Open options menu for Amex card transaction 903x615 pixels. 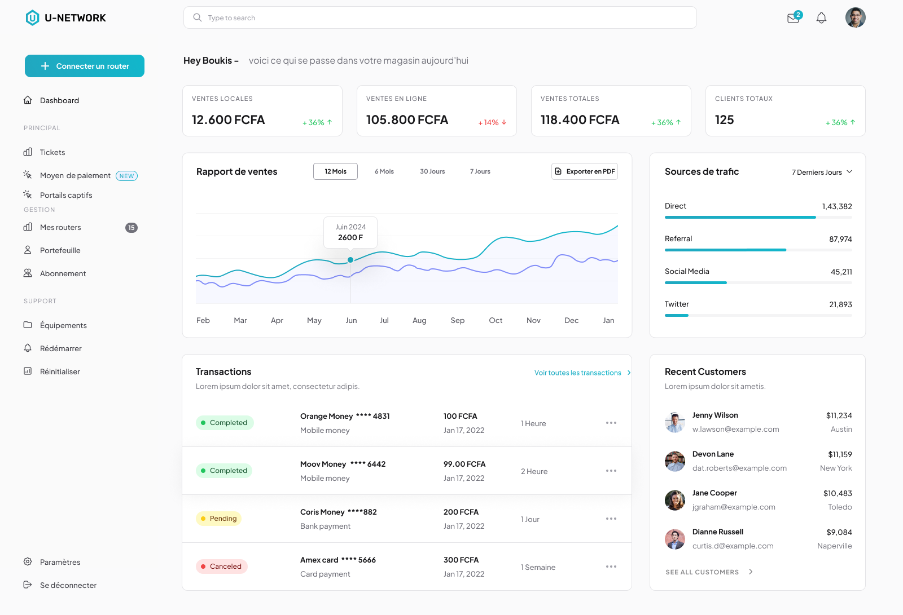pyautogui.click(x=611, y=567)
